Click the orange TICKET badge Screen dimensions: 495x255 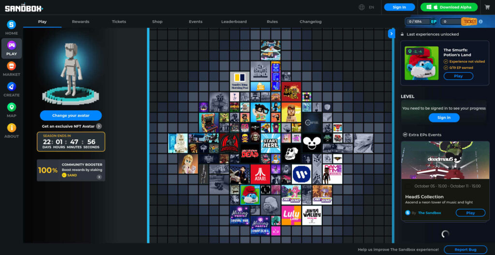click(469, 21)
